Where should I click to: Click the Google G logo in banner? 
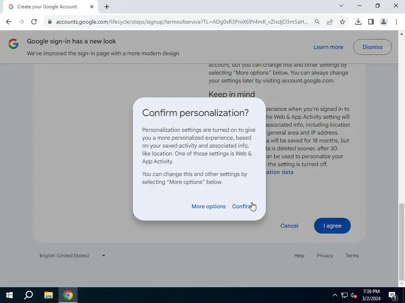click(13, 44)
